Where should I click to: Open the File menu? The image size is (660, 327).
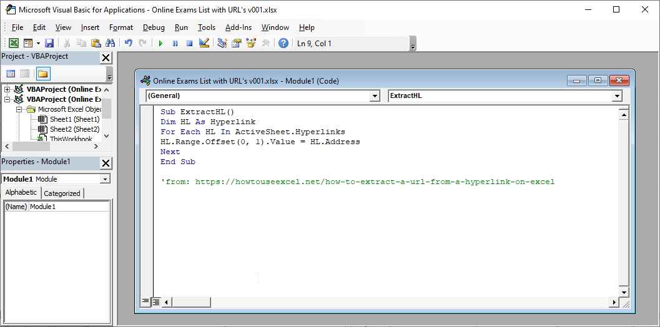point(17,27)
